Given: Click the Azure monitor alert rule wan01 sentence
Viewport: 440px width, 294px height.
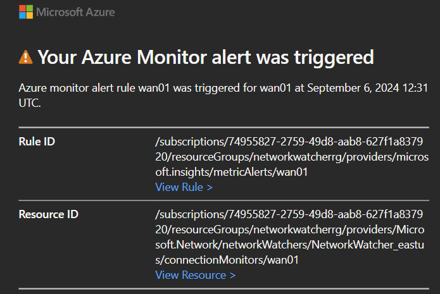Looking at the screenshot, I should (x=223, y=95).
